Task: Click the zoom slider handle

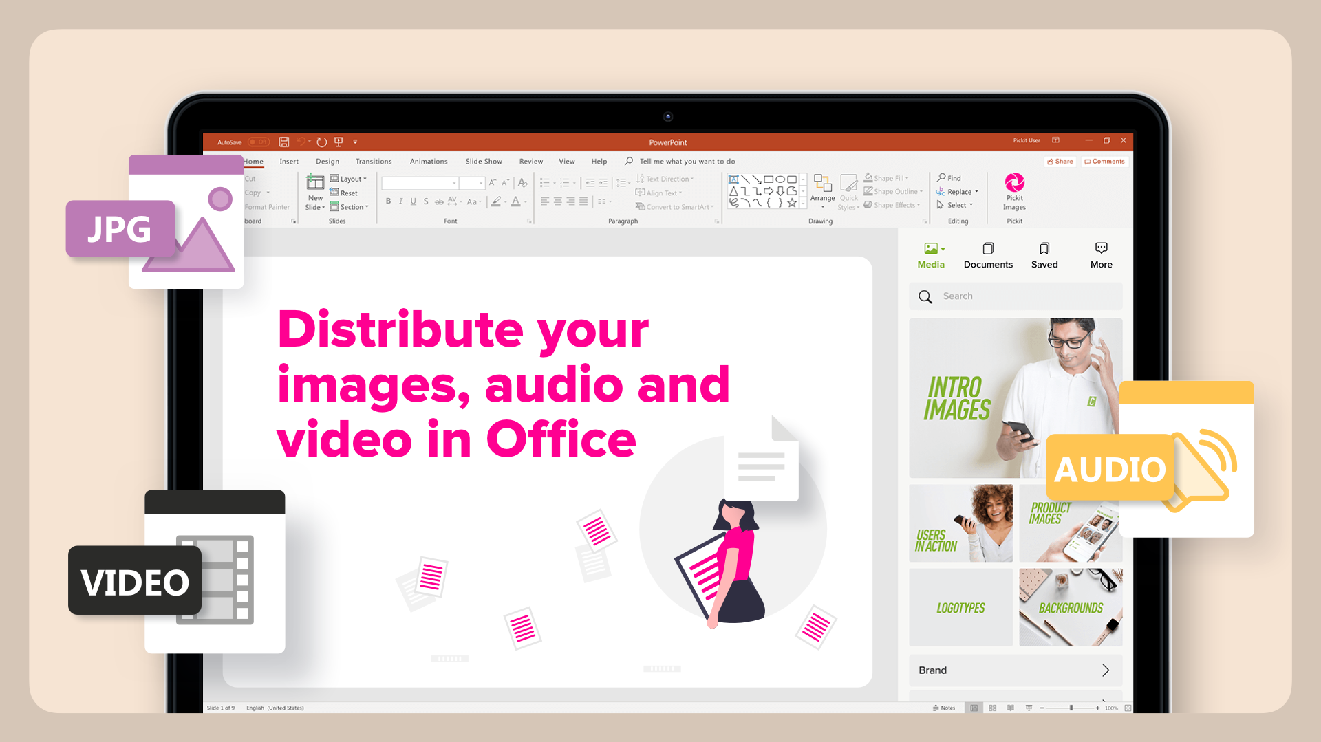Action: (1071, 708)
